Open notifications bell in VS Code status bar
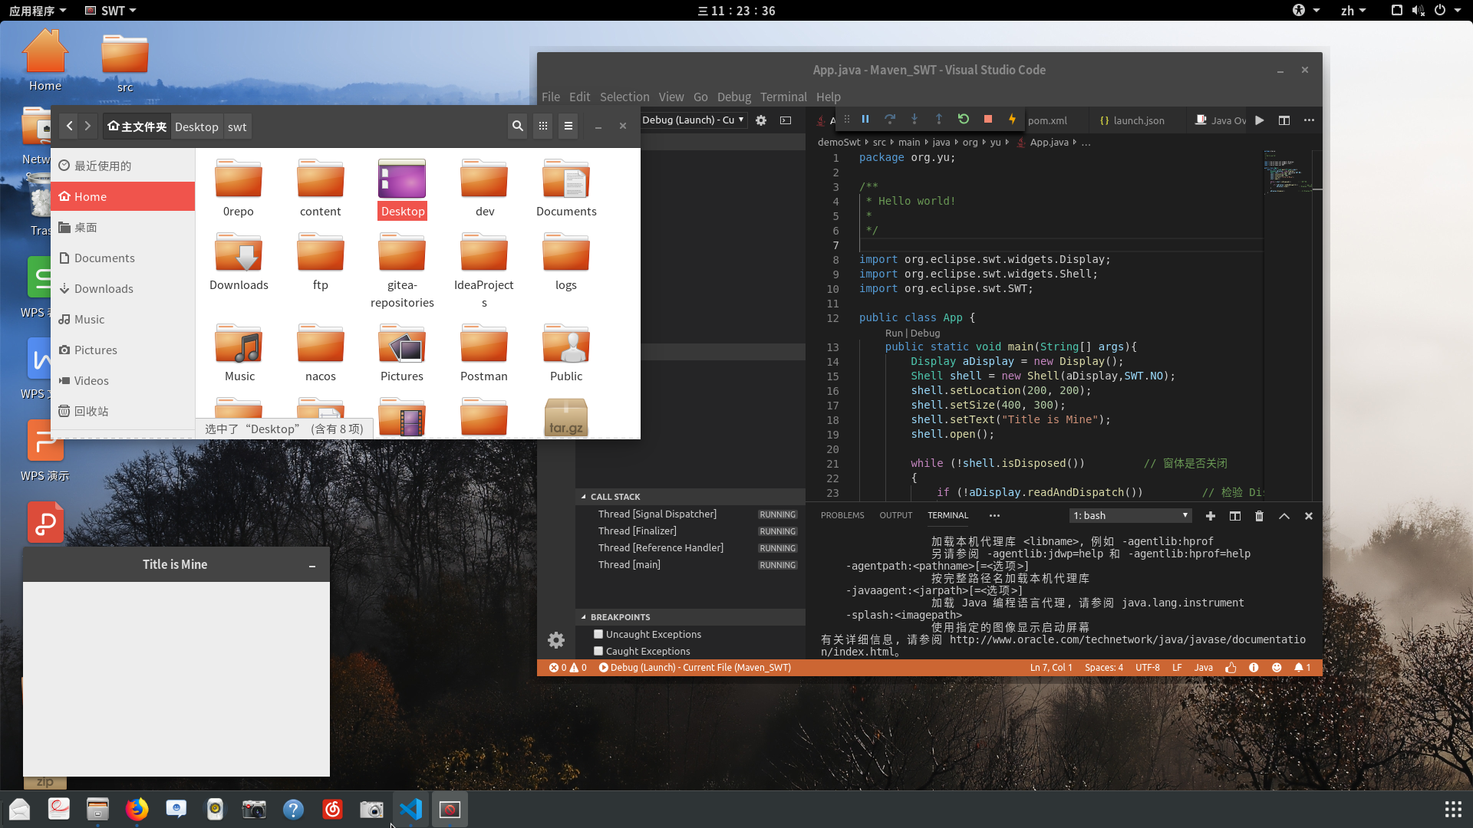The image size is (1473, 828). [x=1302, y=668]
